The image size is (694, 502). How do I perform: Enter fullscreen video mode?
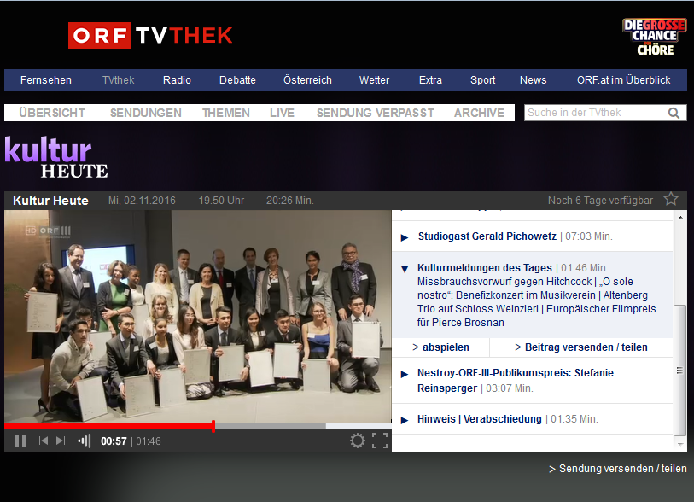380,441
